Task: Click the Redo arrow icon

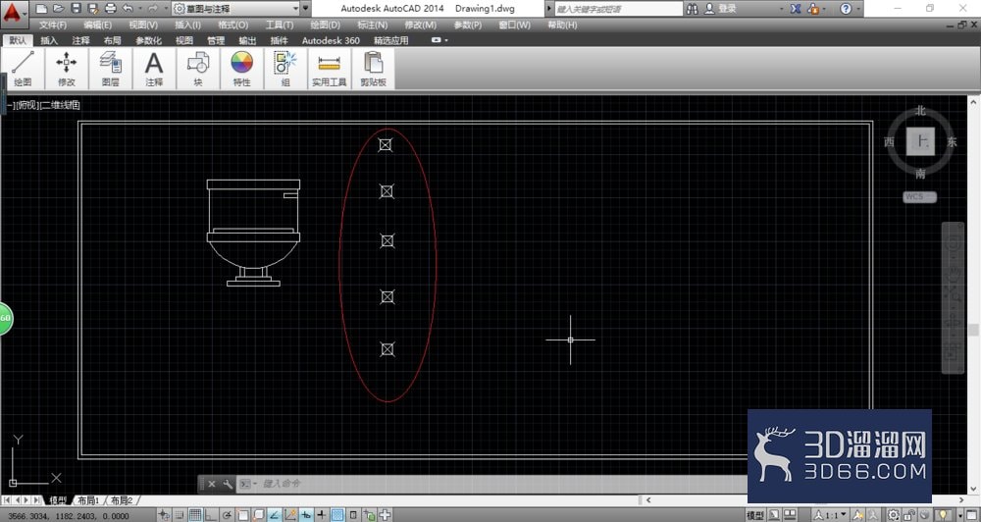Action: 153,9
